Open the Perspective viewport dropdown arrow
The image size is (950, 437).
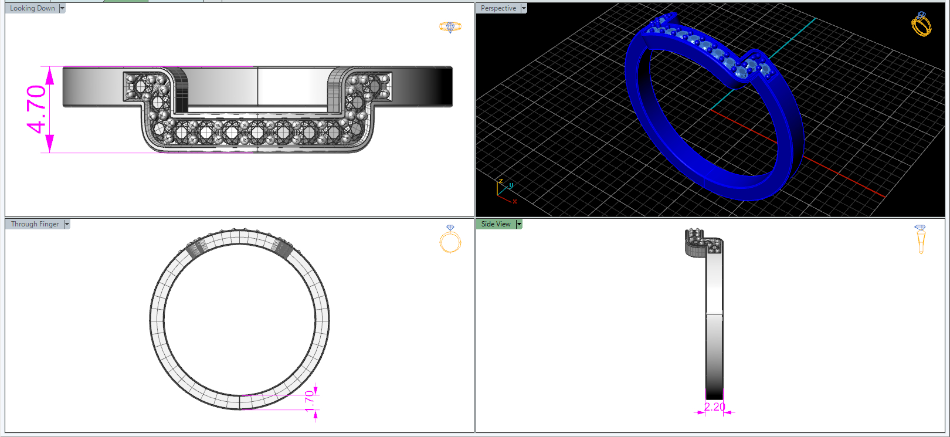point(524,8)
